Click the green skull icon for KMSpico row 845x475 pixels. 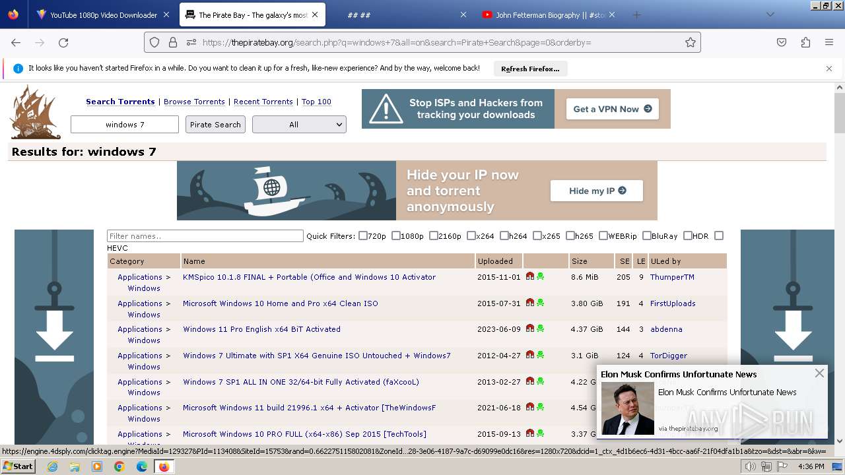tap(540, 276)
